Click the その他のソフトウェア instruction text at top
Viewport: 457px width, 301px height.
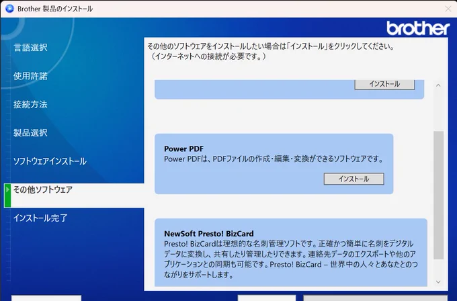[271, 46]
